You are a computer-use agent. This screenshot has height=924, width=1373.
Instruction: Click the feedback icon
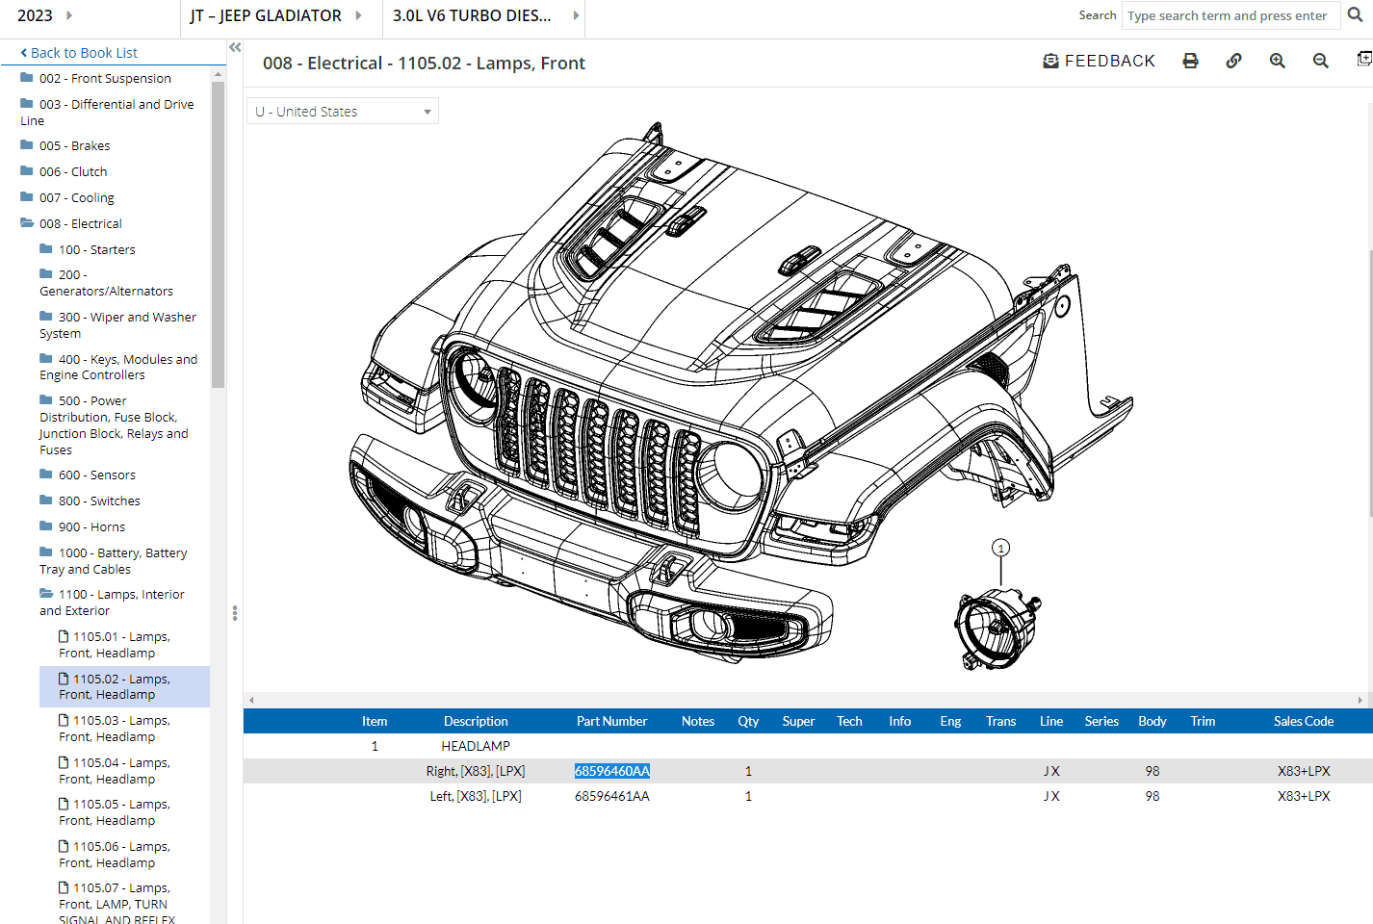click(1050, 61)
